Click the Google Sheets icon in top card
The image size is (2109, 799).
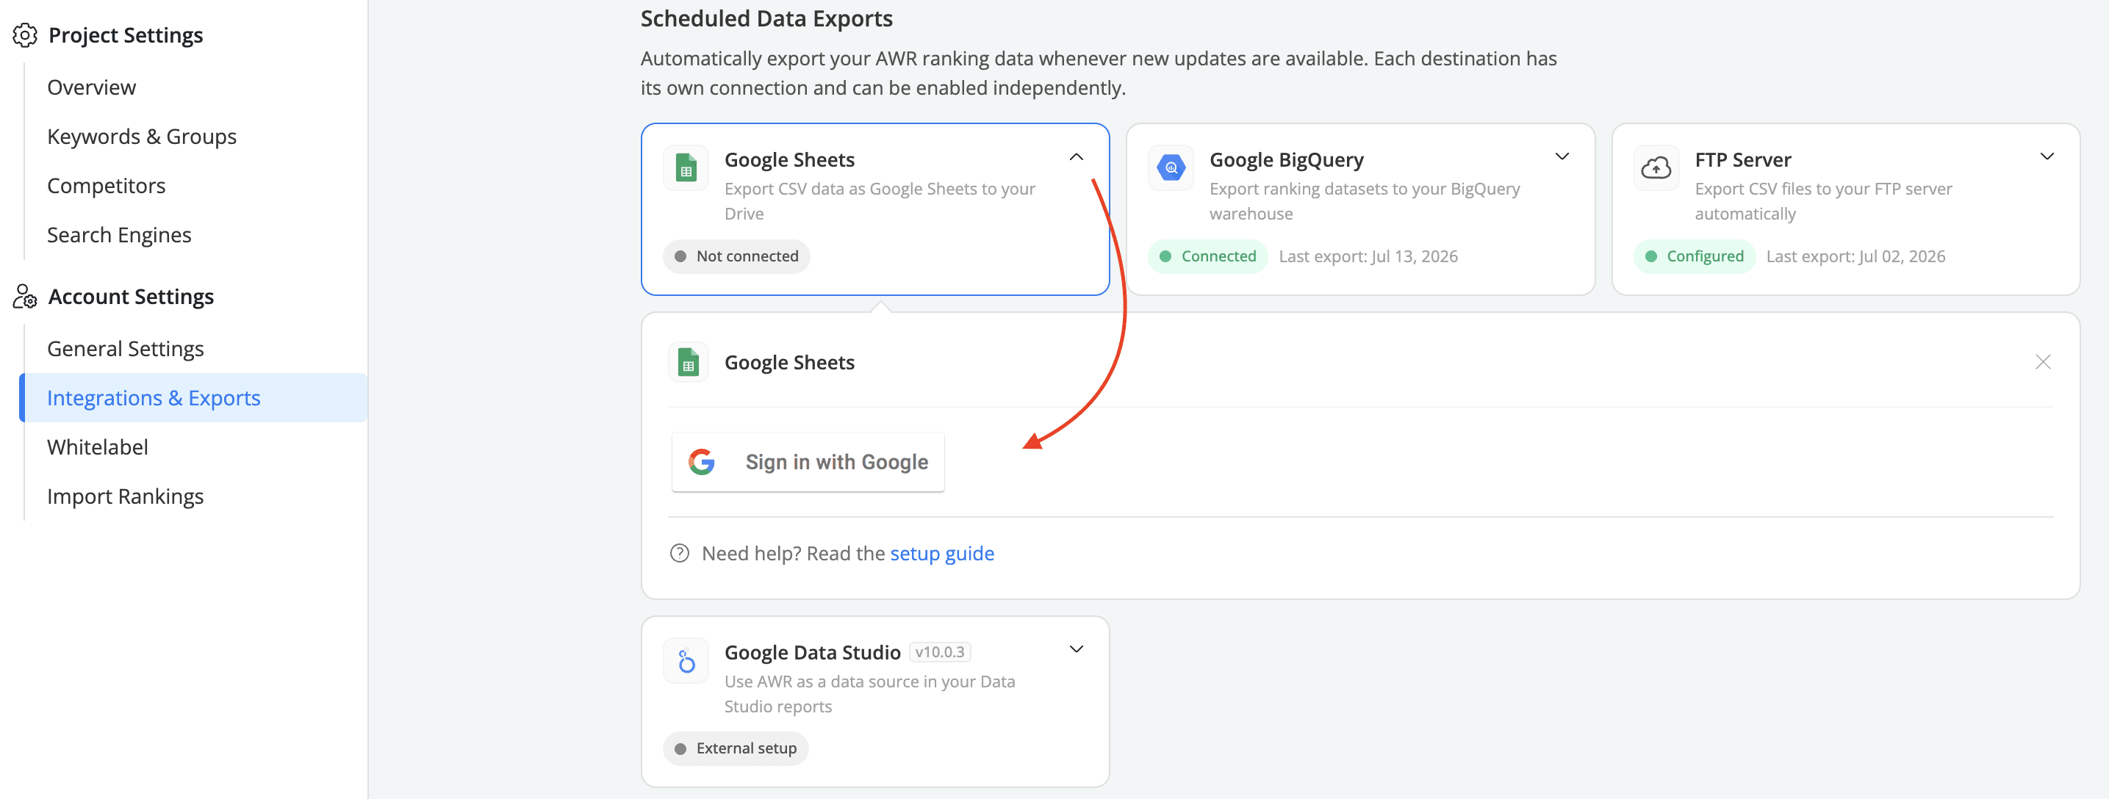click(x=686, y=168)
